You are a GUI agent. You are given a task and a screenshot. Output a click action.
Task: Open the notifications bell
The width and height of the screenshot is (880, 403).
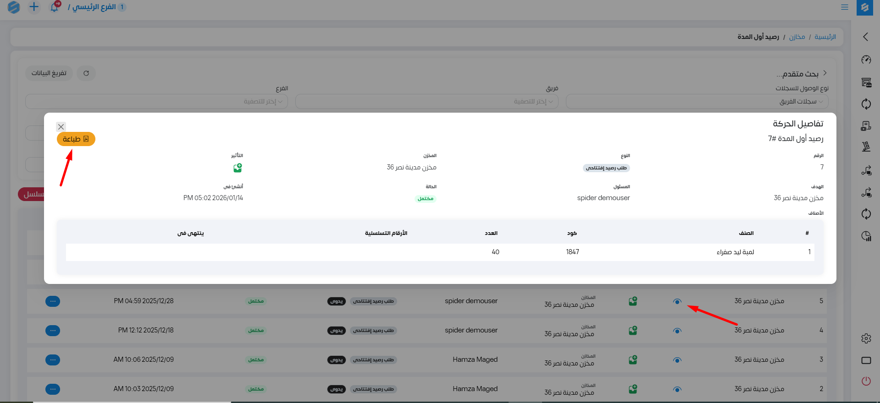pyautogui.click(x=55, y=7)
